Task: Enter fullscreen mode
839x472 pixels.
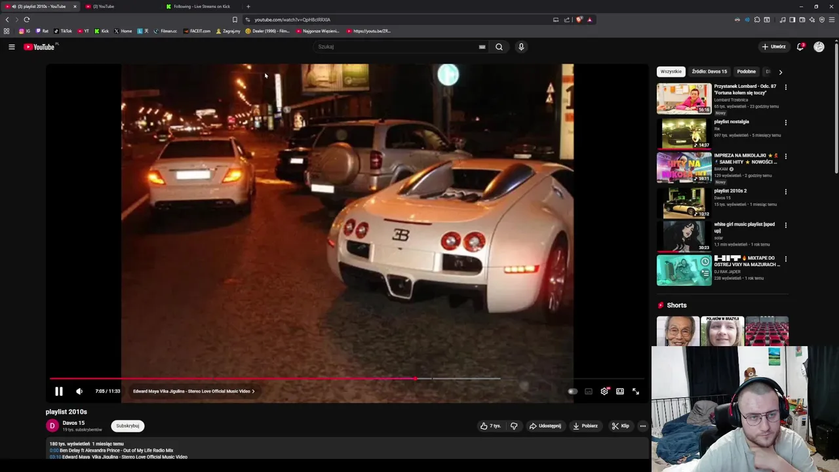Action: click(x=636, y=391)
